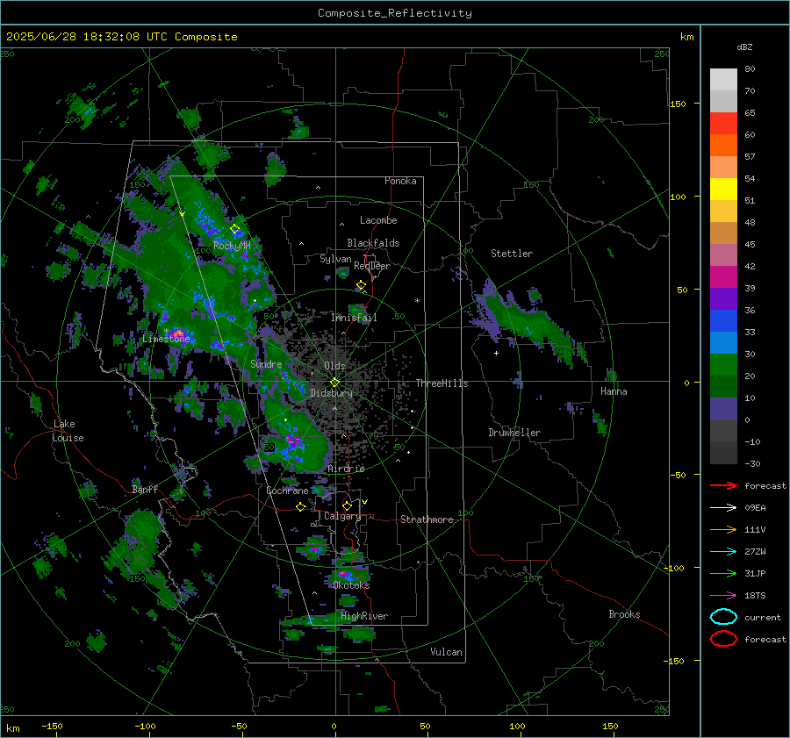Click the Strathmore city label
Screen dimensions: 790x738
point(427,519)
